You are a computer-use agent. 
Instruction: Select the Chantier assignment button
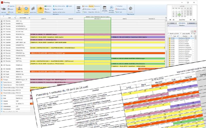(x=40, y=9)
